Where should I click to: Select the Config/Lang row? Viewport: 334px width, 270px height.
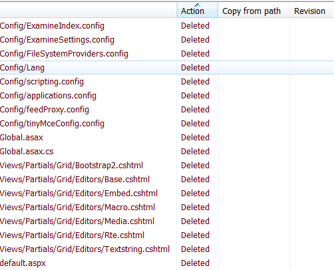[x=167, y=68]
